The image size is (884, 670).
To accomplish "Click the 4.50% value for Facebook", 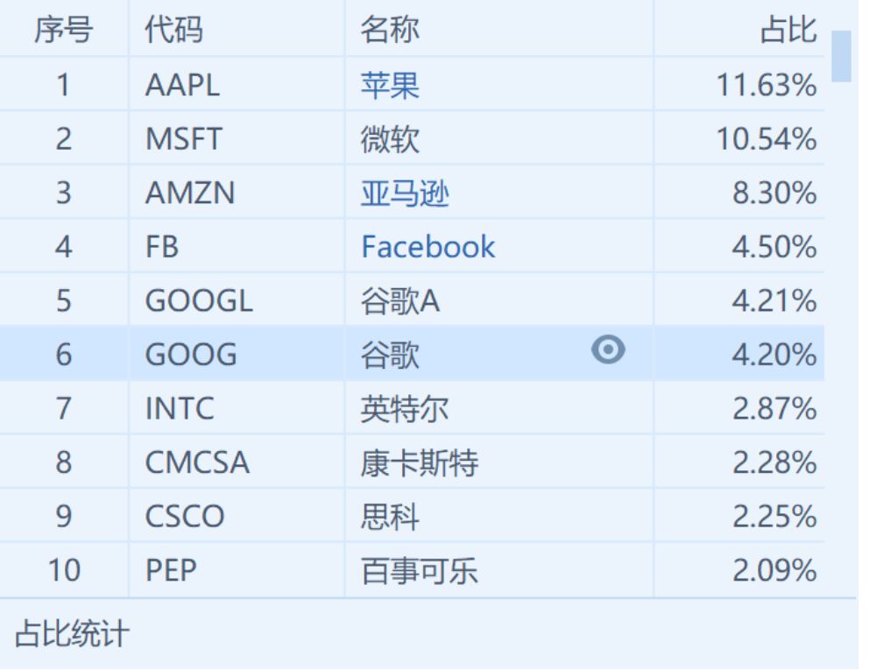I will [774, 247].
